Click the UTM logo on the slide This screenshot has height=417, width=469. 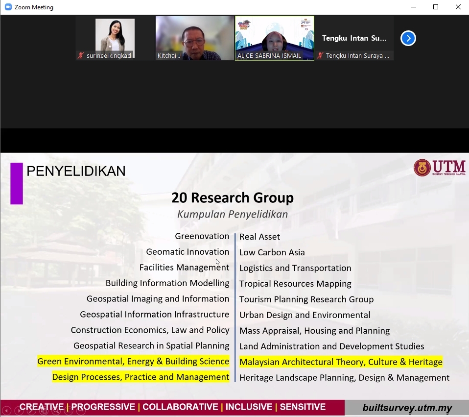pyautogui.click(x=439, y=168)
